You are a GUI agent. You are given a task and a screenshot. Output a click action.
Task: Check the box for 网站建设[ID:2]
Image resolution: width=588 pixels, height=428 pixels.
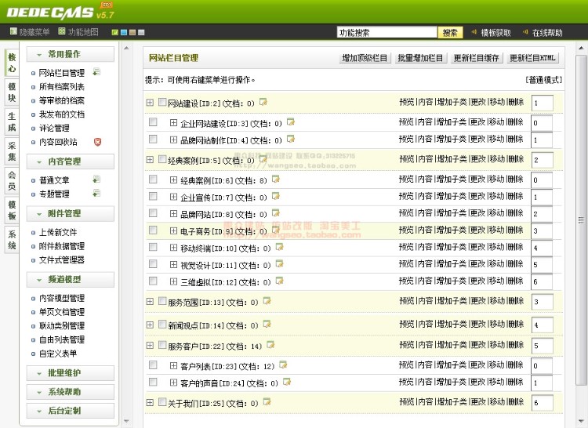tap(162, 102)
